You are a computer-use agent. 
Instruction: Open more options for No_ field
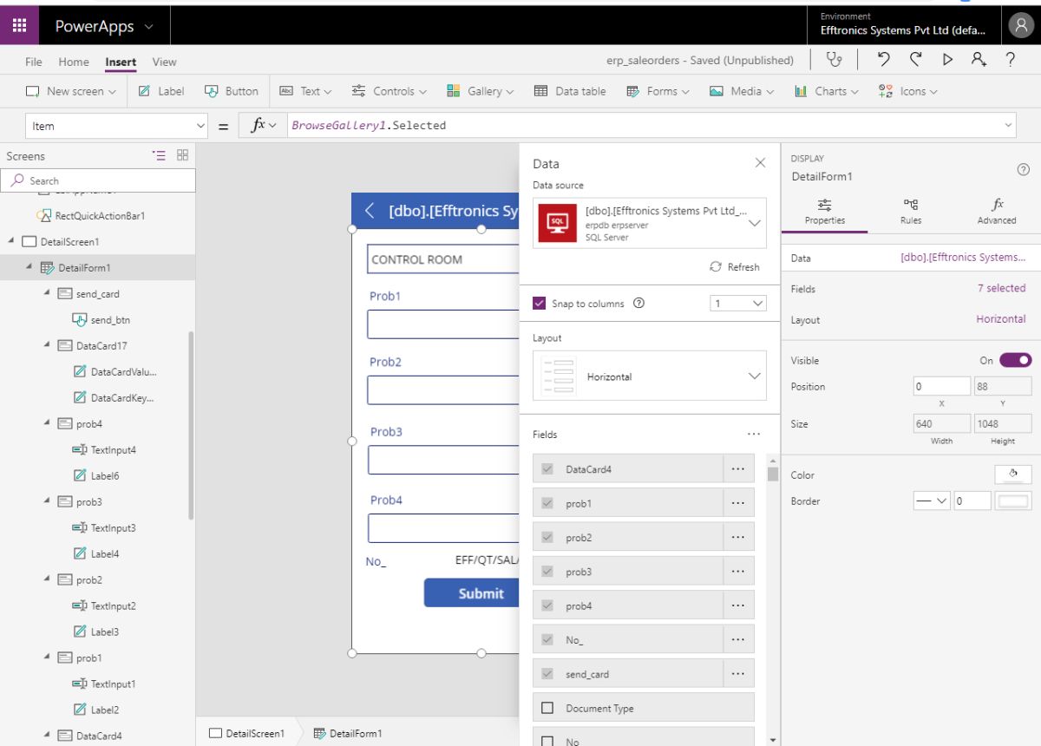tap(738, 640)
